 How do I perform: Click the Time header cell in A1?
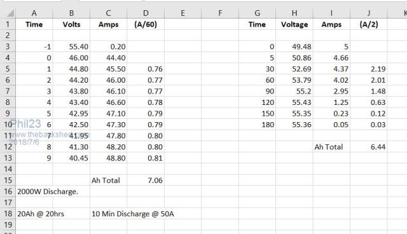(x=34, y=24)
